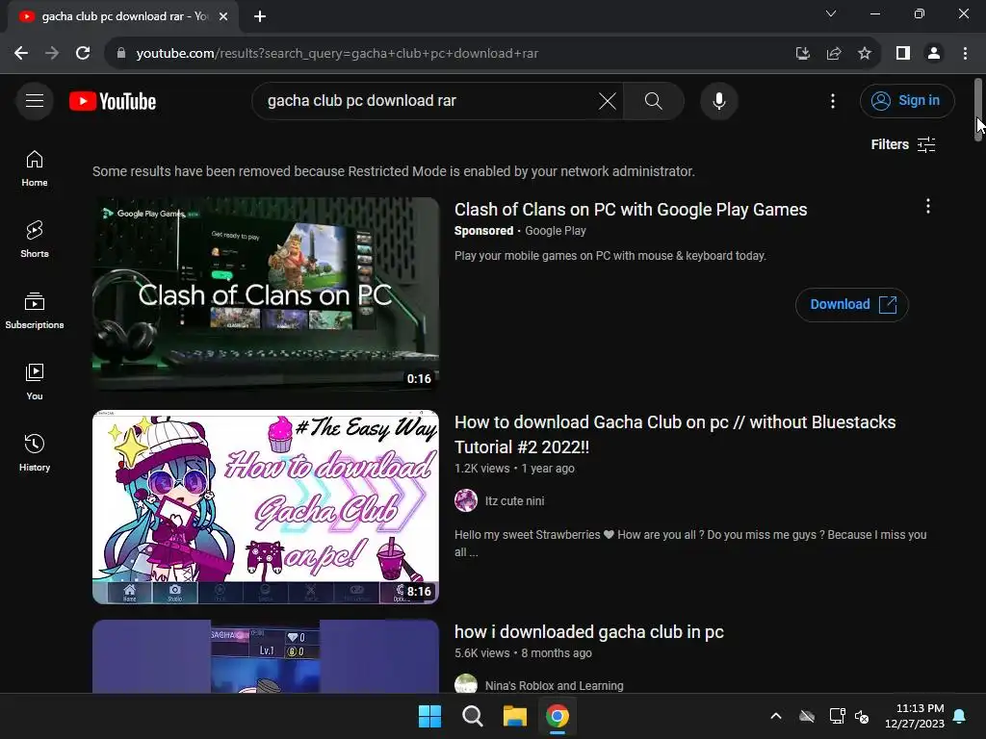Open a new tab with plus button
The width and height of the screenshot is (986, 739).
point(260,16)
